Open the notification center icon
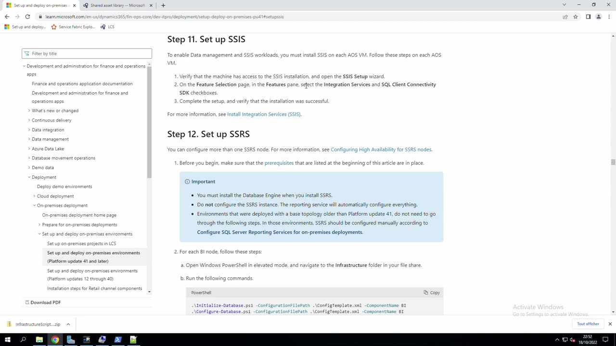 coord(606,340)
